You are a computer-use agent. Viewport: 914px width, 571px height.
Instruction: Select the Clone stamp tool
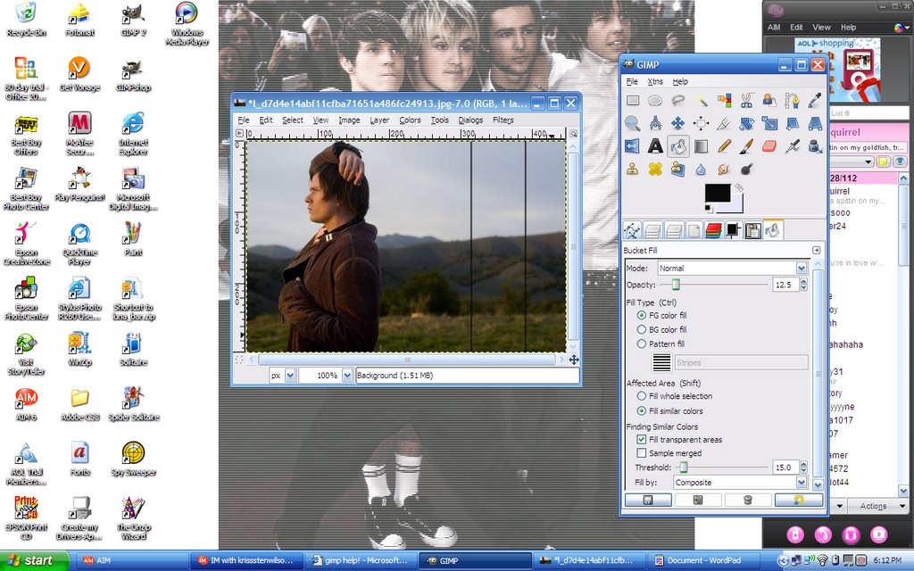pyautogui.click(x=633, y=169)
